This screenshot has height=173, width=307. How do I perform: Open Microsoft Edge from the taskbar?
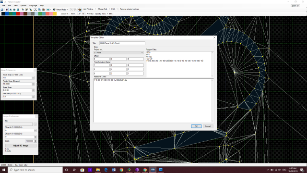tap(106, 170)
